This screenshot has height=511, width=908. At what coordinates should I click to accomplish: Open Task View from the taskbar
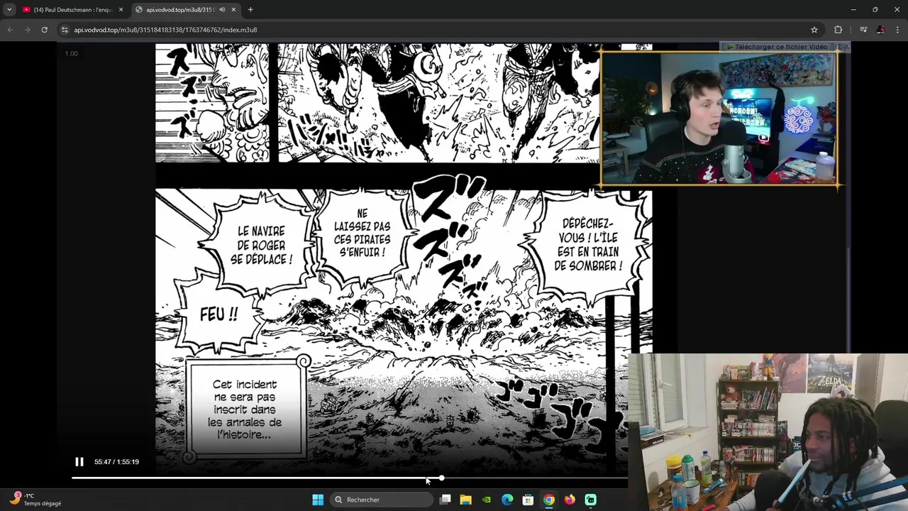[x=445, y=500]
